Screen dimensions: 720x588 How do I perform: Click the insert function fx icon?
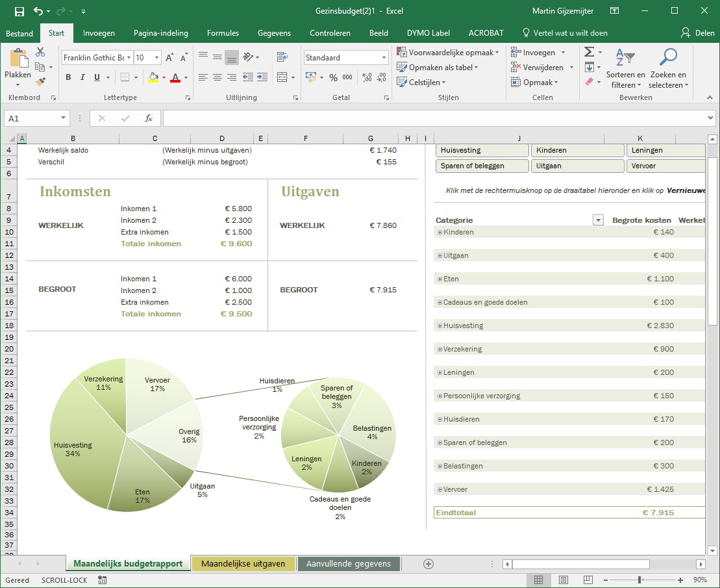tap(149, 118)
